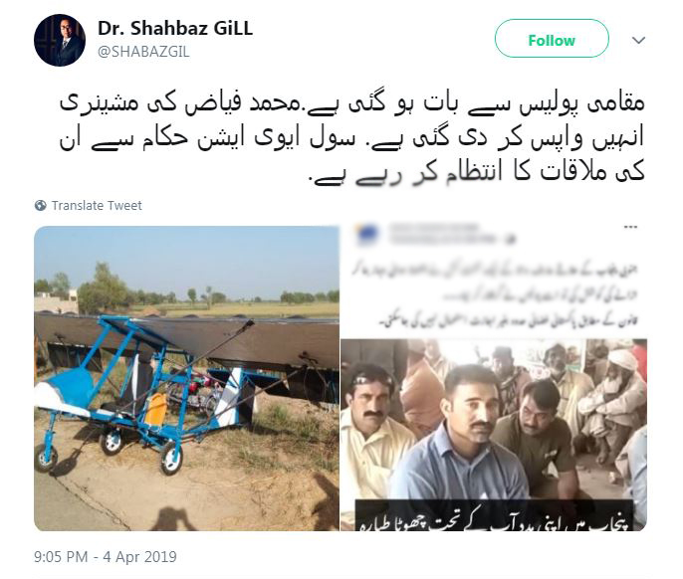683x579 pixels.
Task: Open Dr. Shahbaz GiLL's profile picture
Action: click(60, 40)
